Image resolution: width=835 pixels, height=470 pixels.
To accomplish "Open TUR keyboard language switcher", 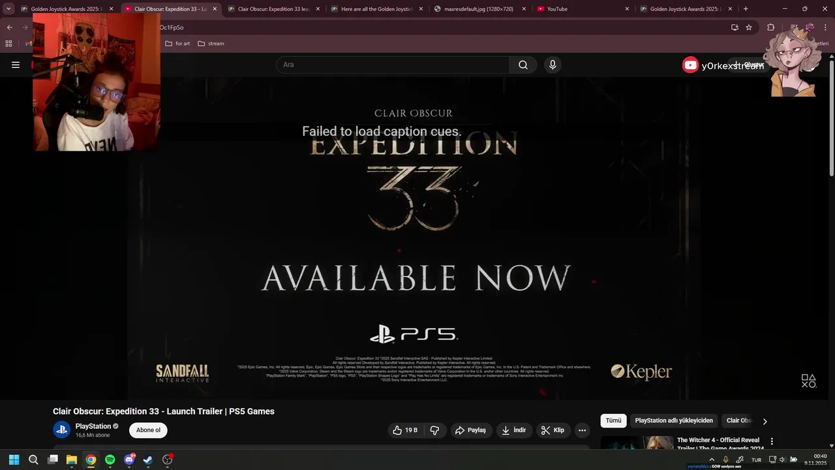I will tap(756, 460).
